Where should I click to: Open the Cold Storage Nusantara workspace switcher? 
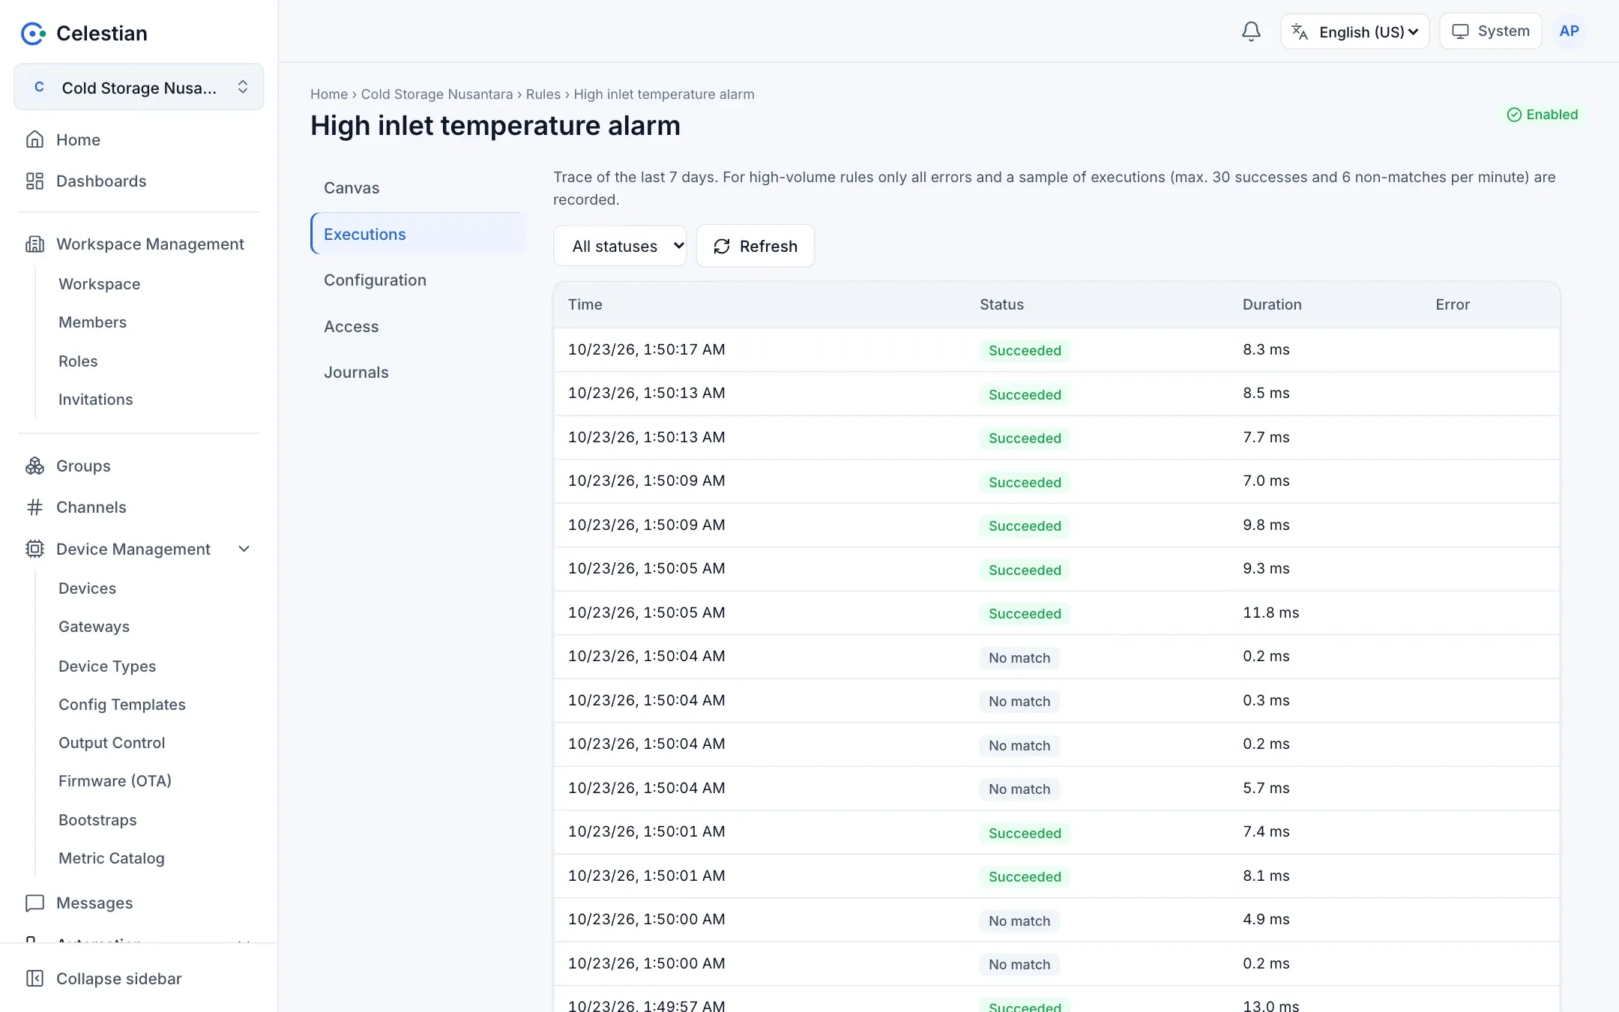pyautogui.click(x=139, y=87)
